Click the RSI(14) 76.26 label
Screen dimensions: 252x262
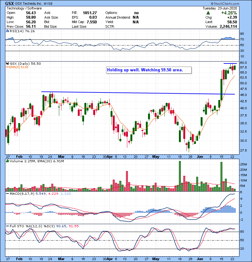point(22,31)
